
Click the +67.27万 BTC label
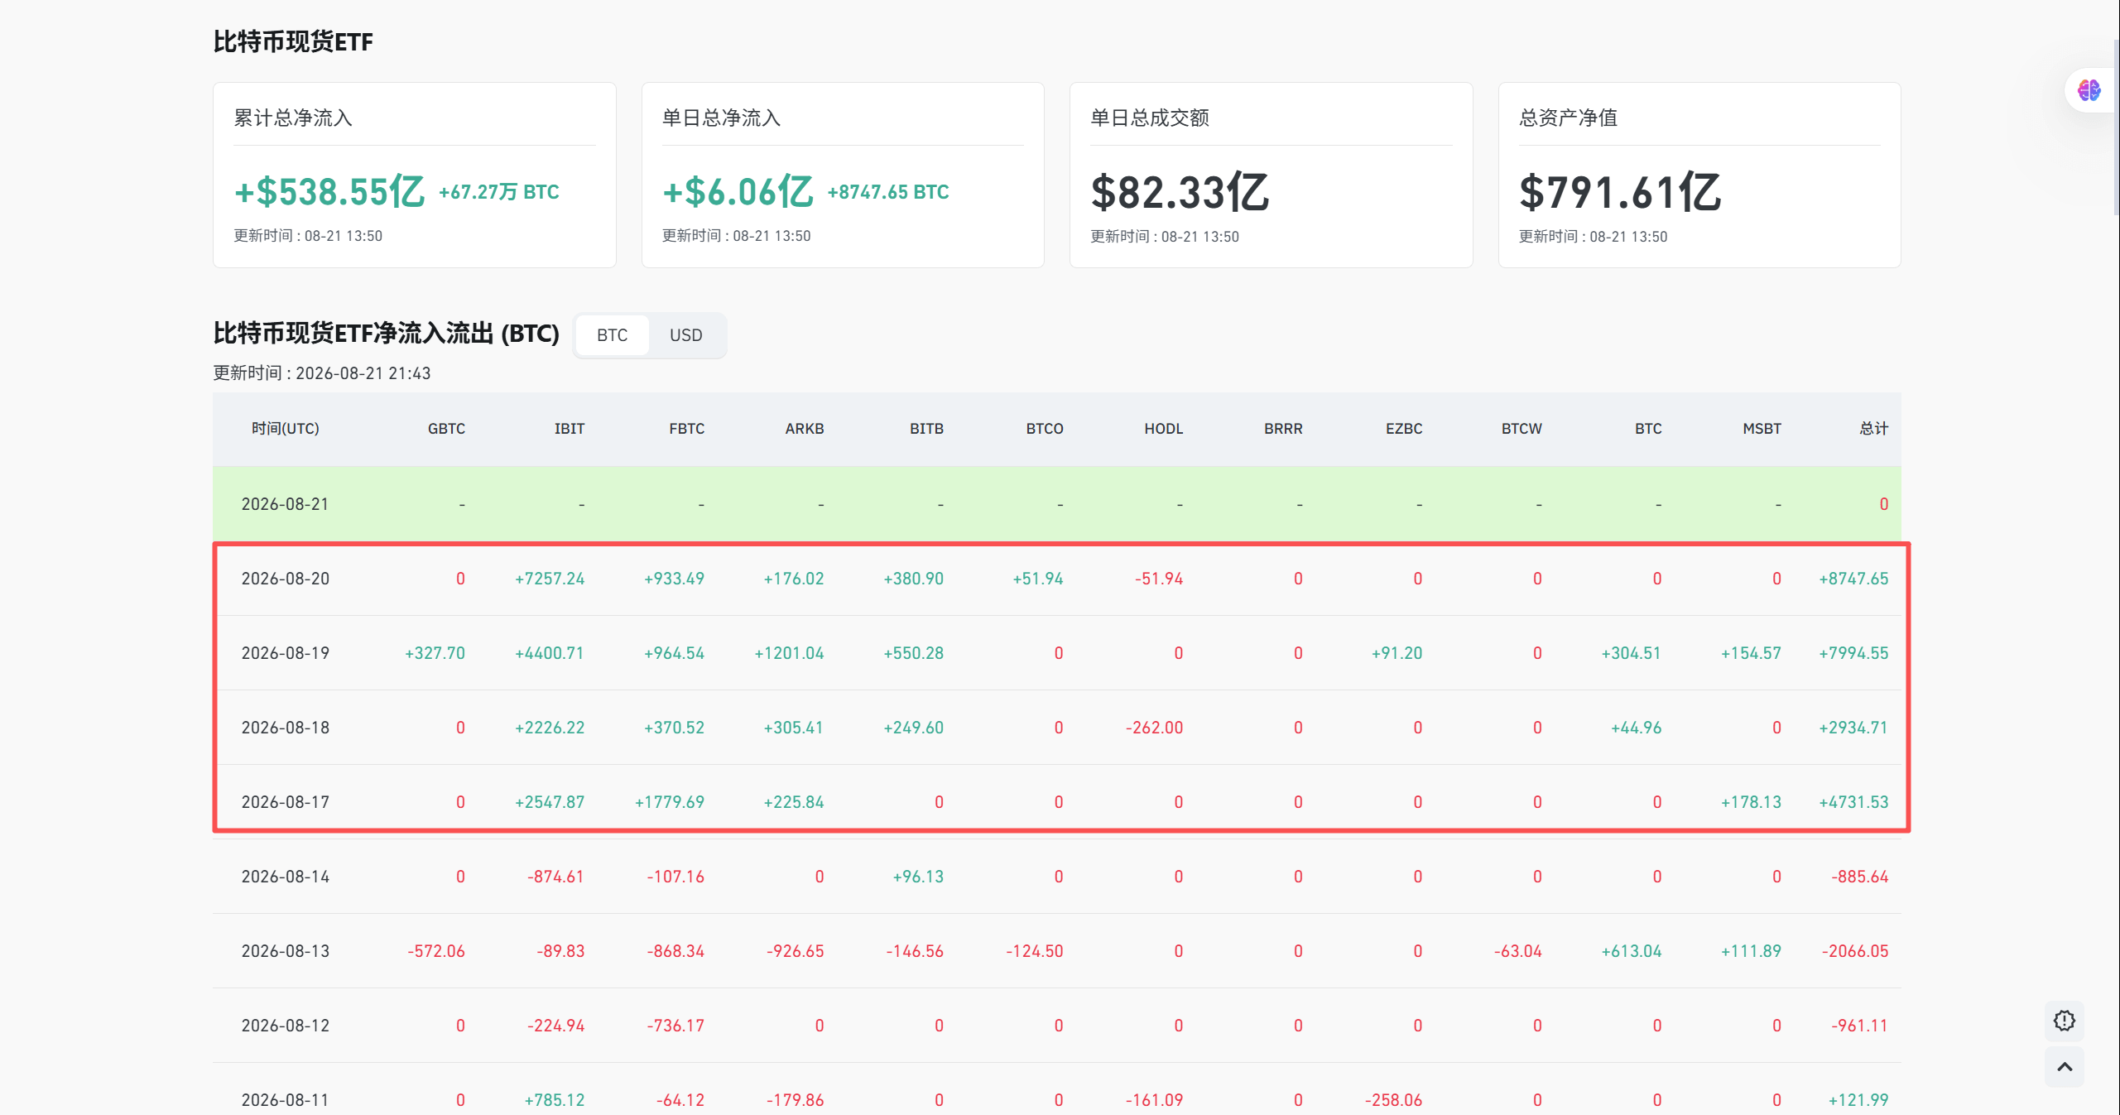[499, 192]
